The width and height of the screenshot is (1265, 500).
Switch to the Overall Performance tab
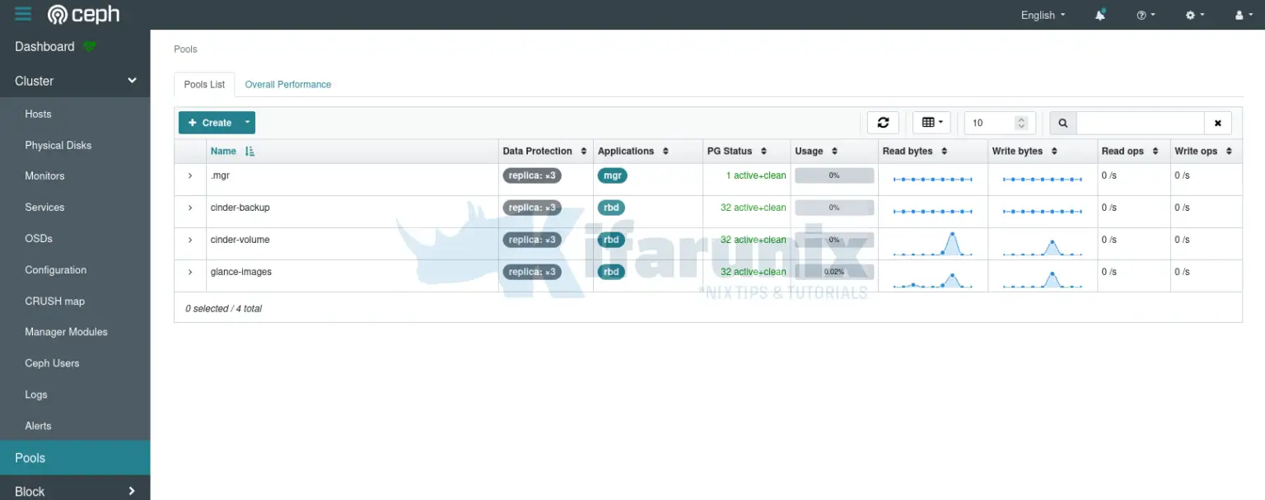[287, 84]
